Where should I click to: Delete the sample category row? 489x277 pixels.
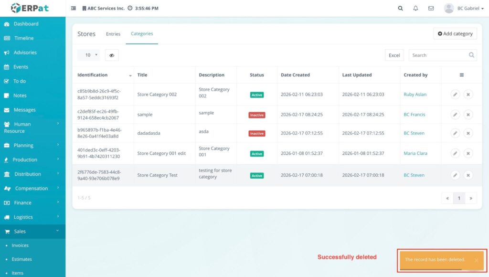pyautogui.click(x=468, y=115)
